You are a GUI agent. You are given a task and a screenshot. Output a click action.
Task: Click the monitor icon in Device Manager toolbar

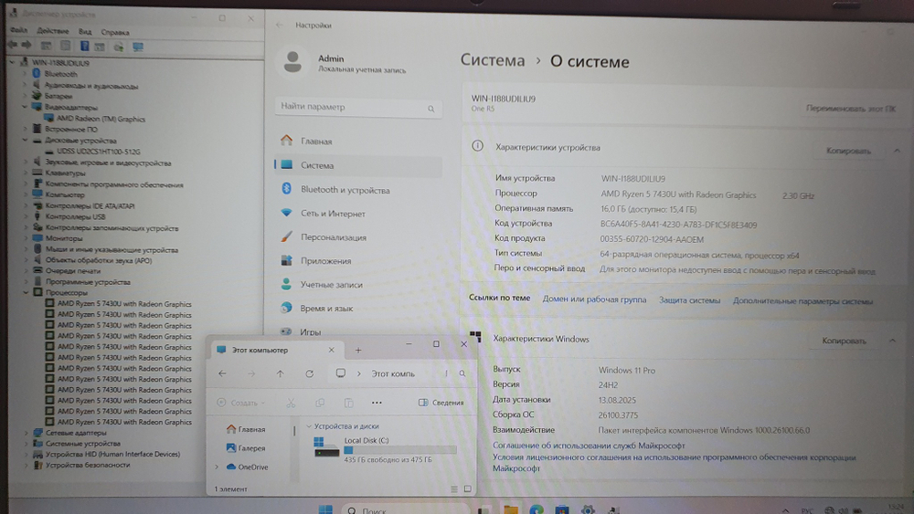point(137,46)
